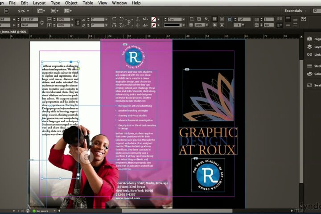The image size is (321, 214).
Task: Click the width stepper arrows
Action: coord(18,19)
